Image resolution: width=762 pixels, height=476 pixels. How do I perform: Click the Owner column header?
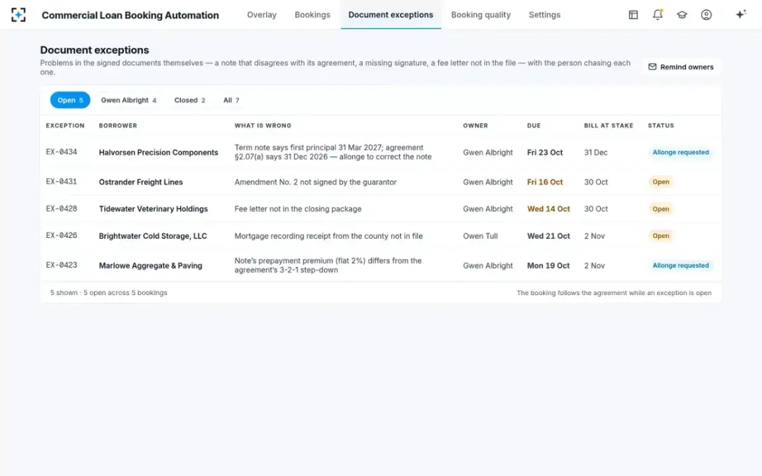coord(476,126)
